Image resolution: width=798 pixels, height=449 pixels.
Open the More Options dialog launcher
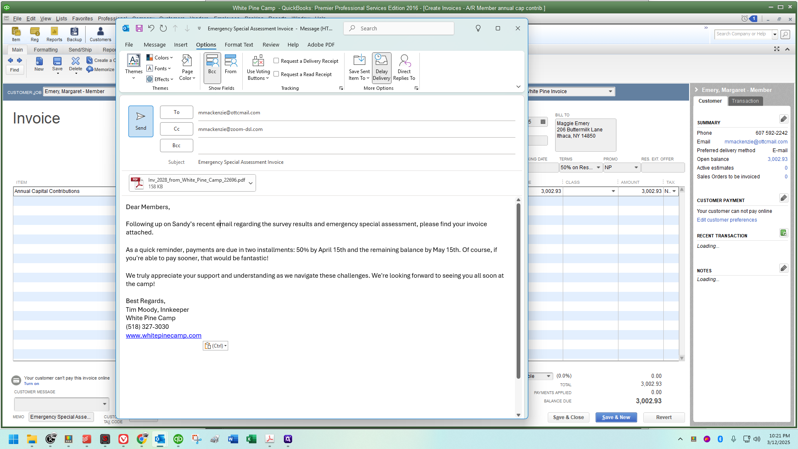416,88
